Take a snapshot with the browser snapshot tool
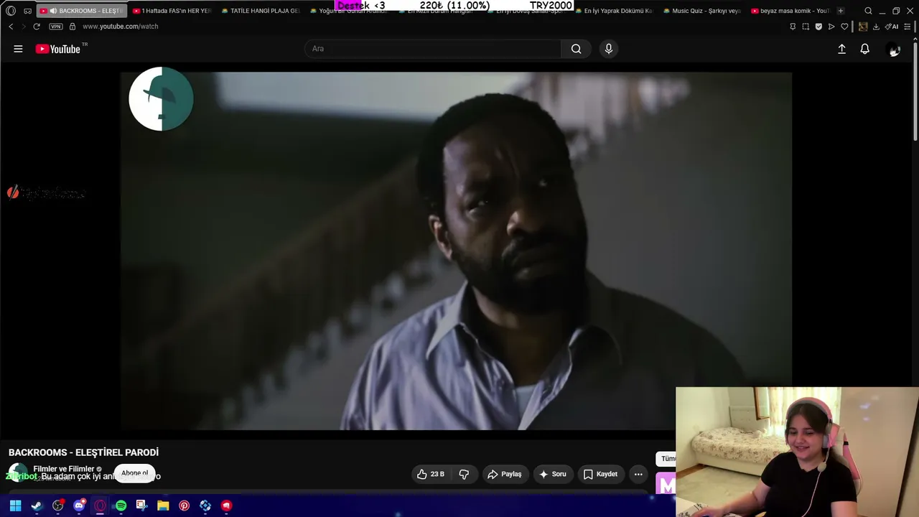Viewport: 919px width, 517px height. pos(806,27)
